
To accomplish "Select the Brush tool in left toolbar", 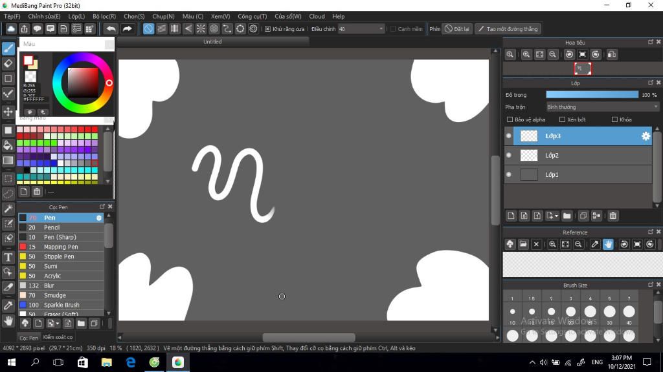I will 8,48.
